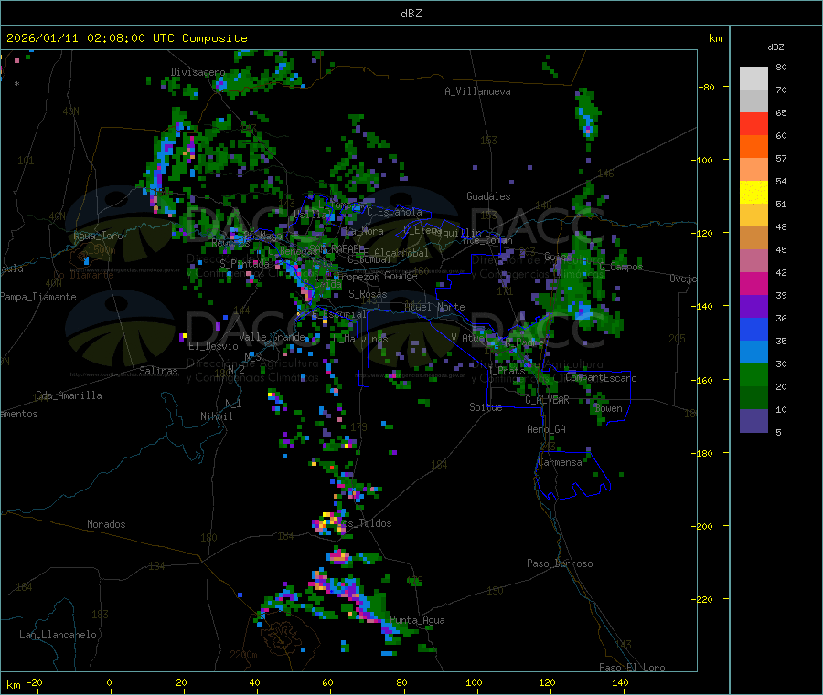Screen dimensions: 823x695
Task: Select the 54 dBZ yellow color swatch
Action: pos(754,193)
